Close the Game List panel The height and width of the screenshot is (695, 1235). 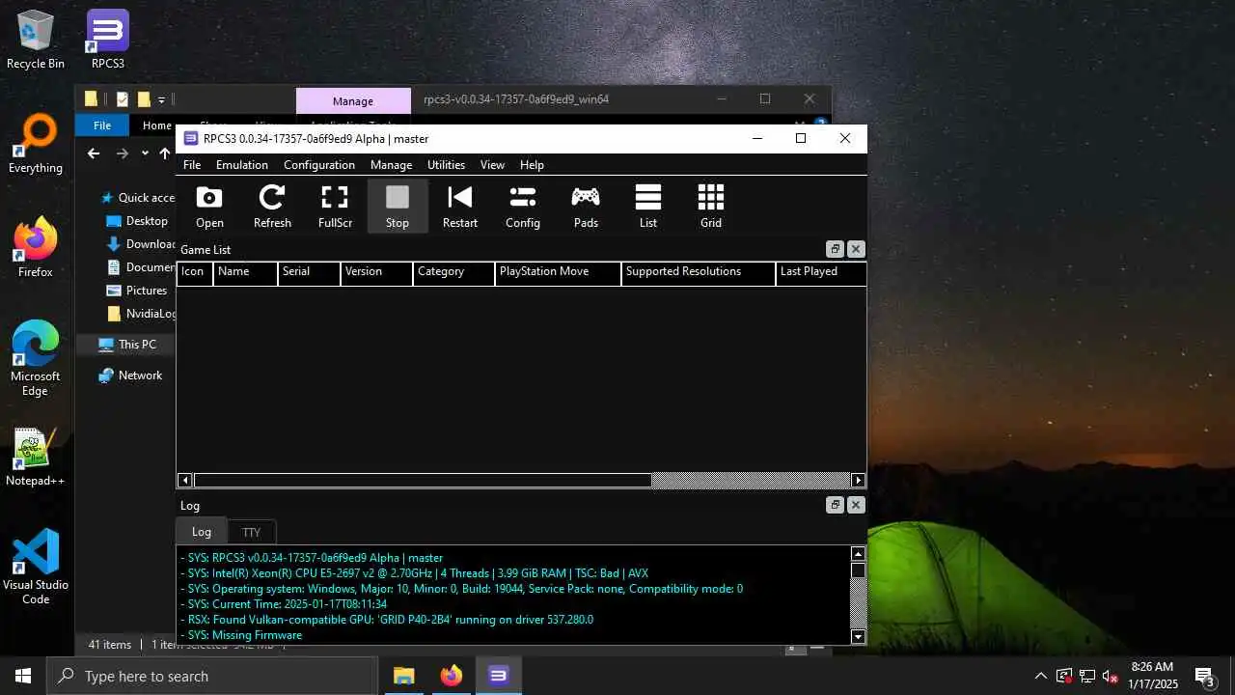[x=856, y=249]
